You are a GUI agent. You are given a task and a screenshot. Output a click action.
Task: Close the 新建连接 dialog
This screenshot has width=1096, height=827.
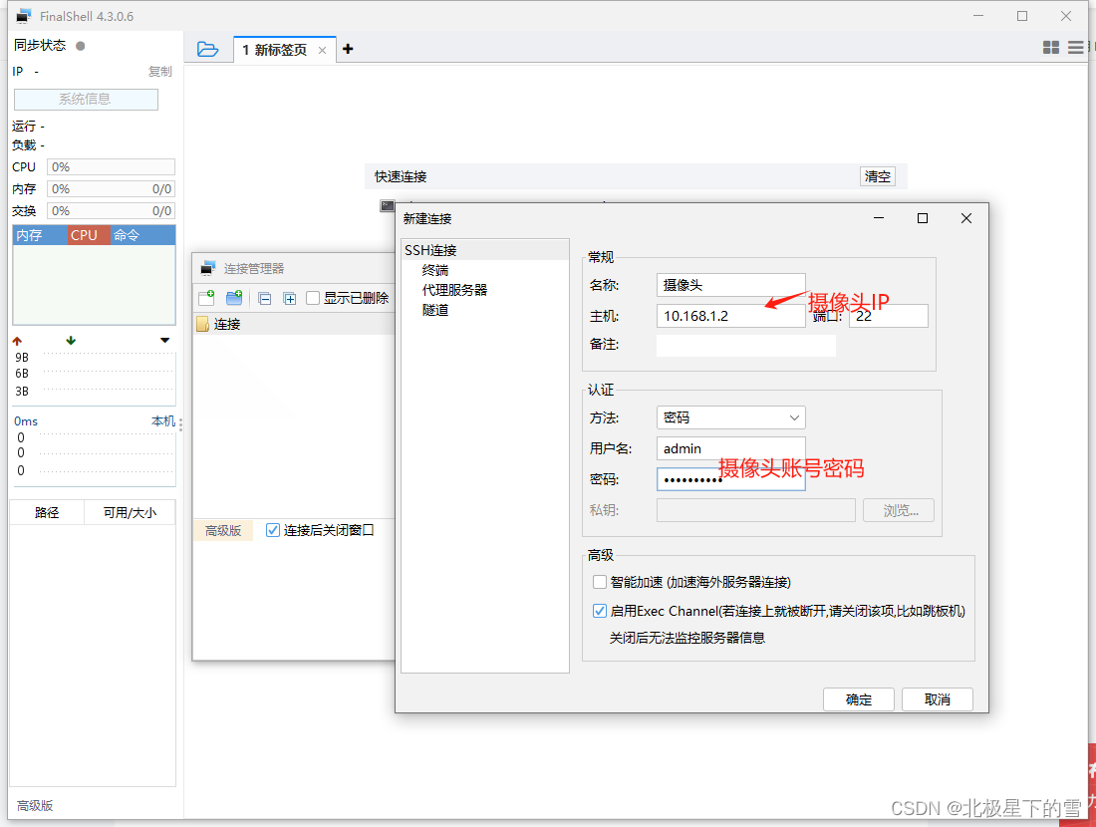966,218
